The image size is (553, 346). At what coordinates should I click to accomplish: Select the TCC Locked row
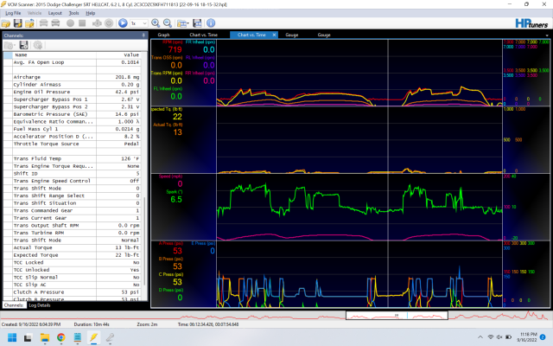pos(72,262)
